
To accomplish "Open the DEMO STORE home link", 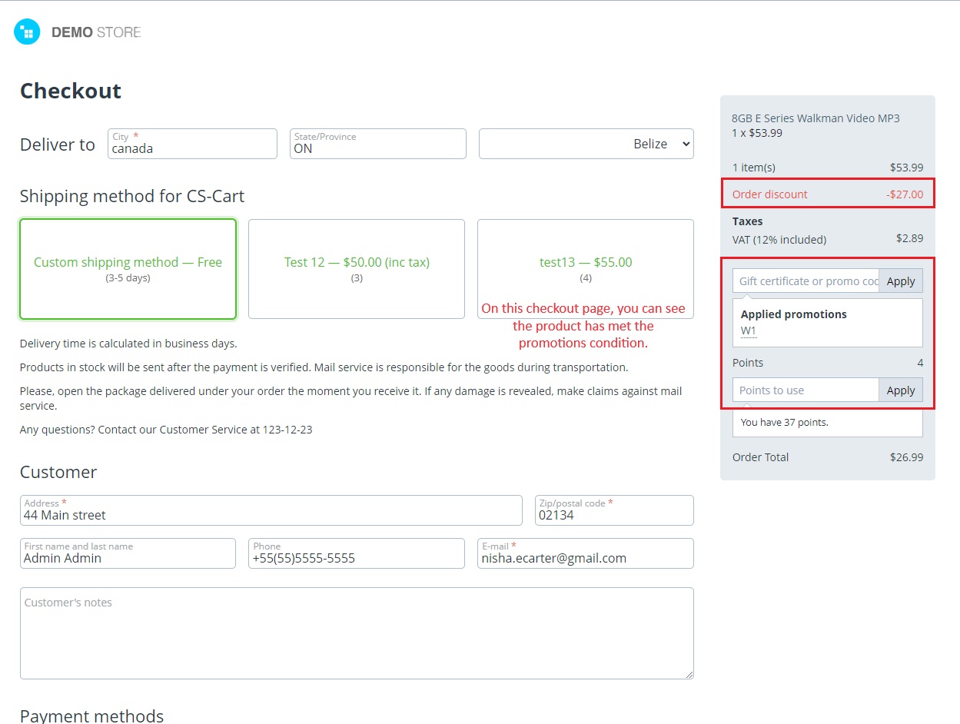I will 96,32.
